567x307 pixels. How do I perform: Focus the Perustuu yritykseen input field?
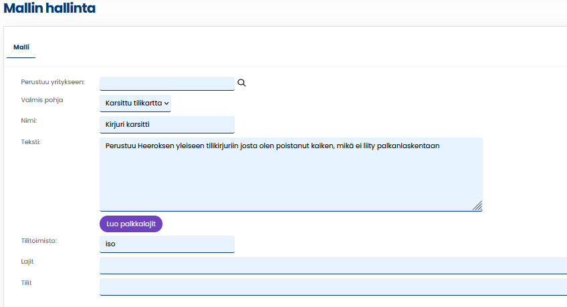point(167,83)
